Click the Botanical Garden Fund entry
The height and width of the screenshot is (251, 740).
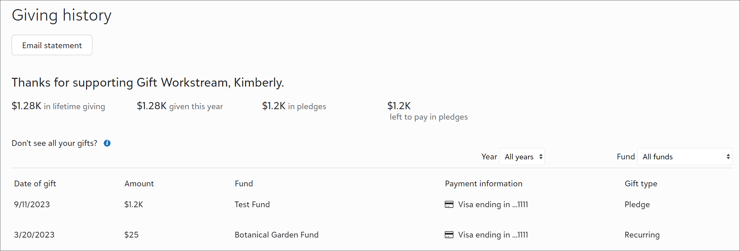(x=276, y=235)
